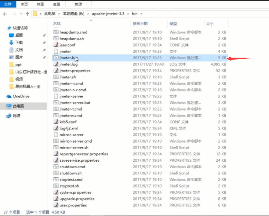
Task: Click the mirror-server.cmd file icon
Action: click(x=56, y=141)
